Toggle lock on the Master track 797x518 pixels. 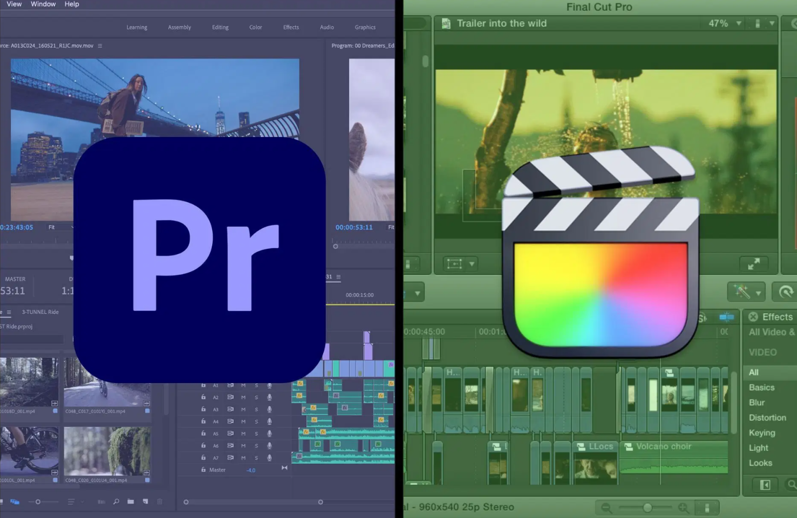(x=203, y=470)
